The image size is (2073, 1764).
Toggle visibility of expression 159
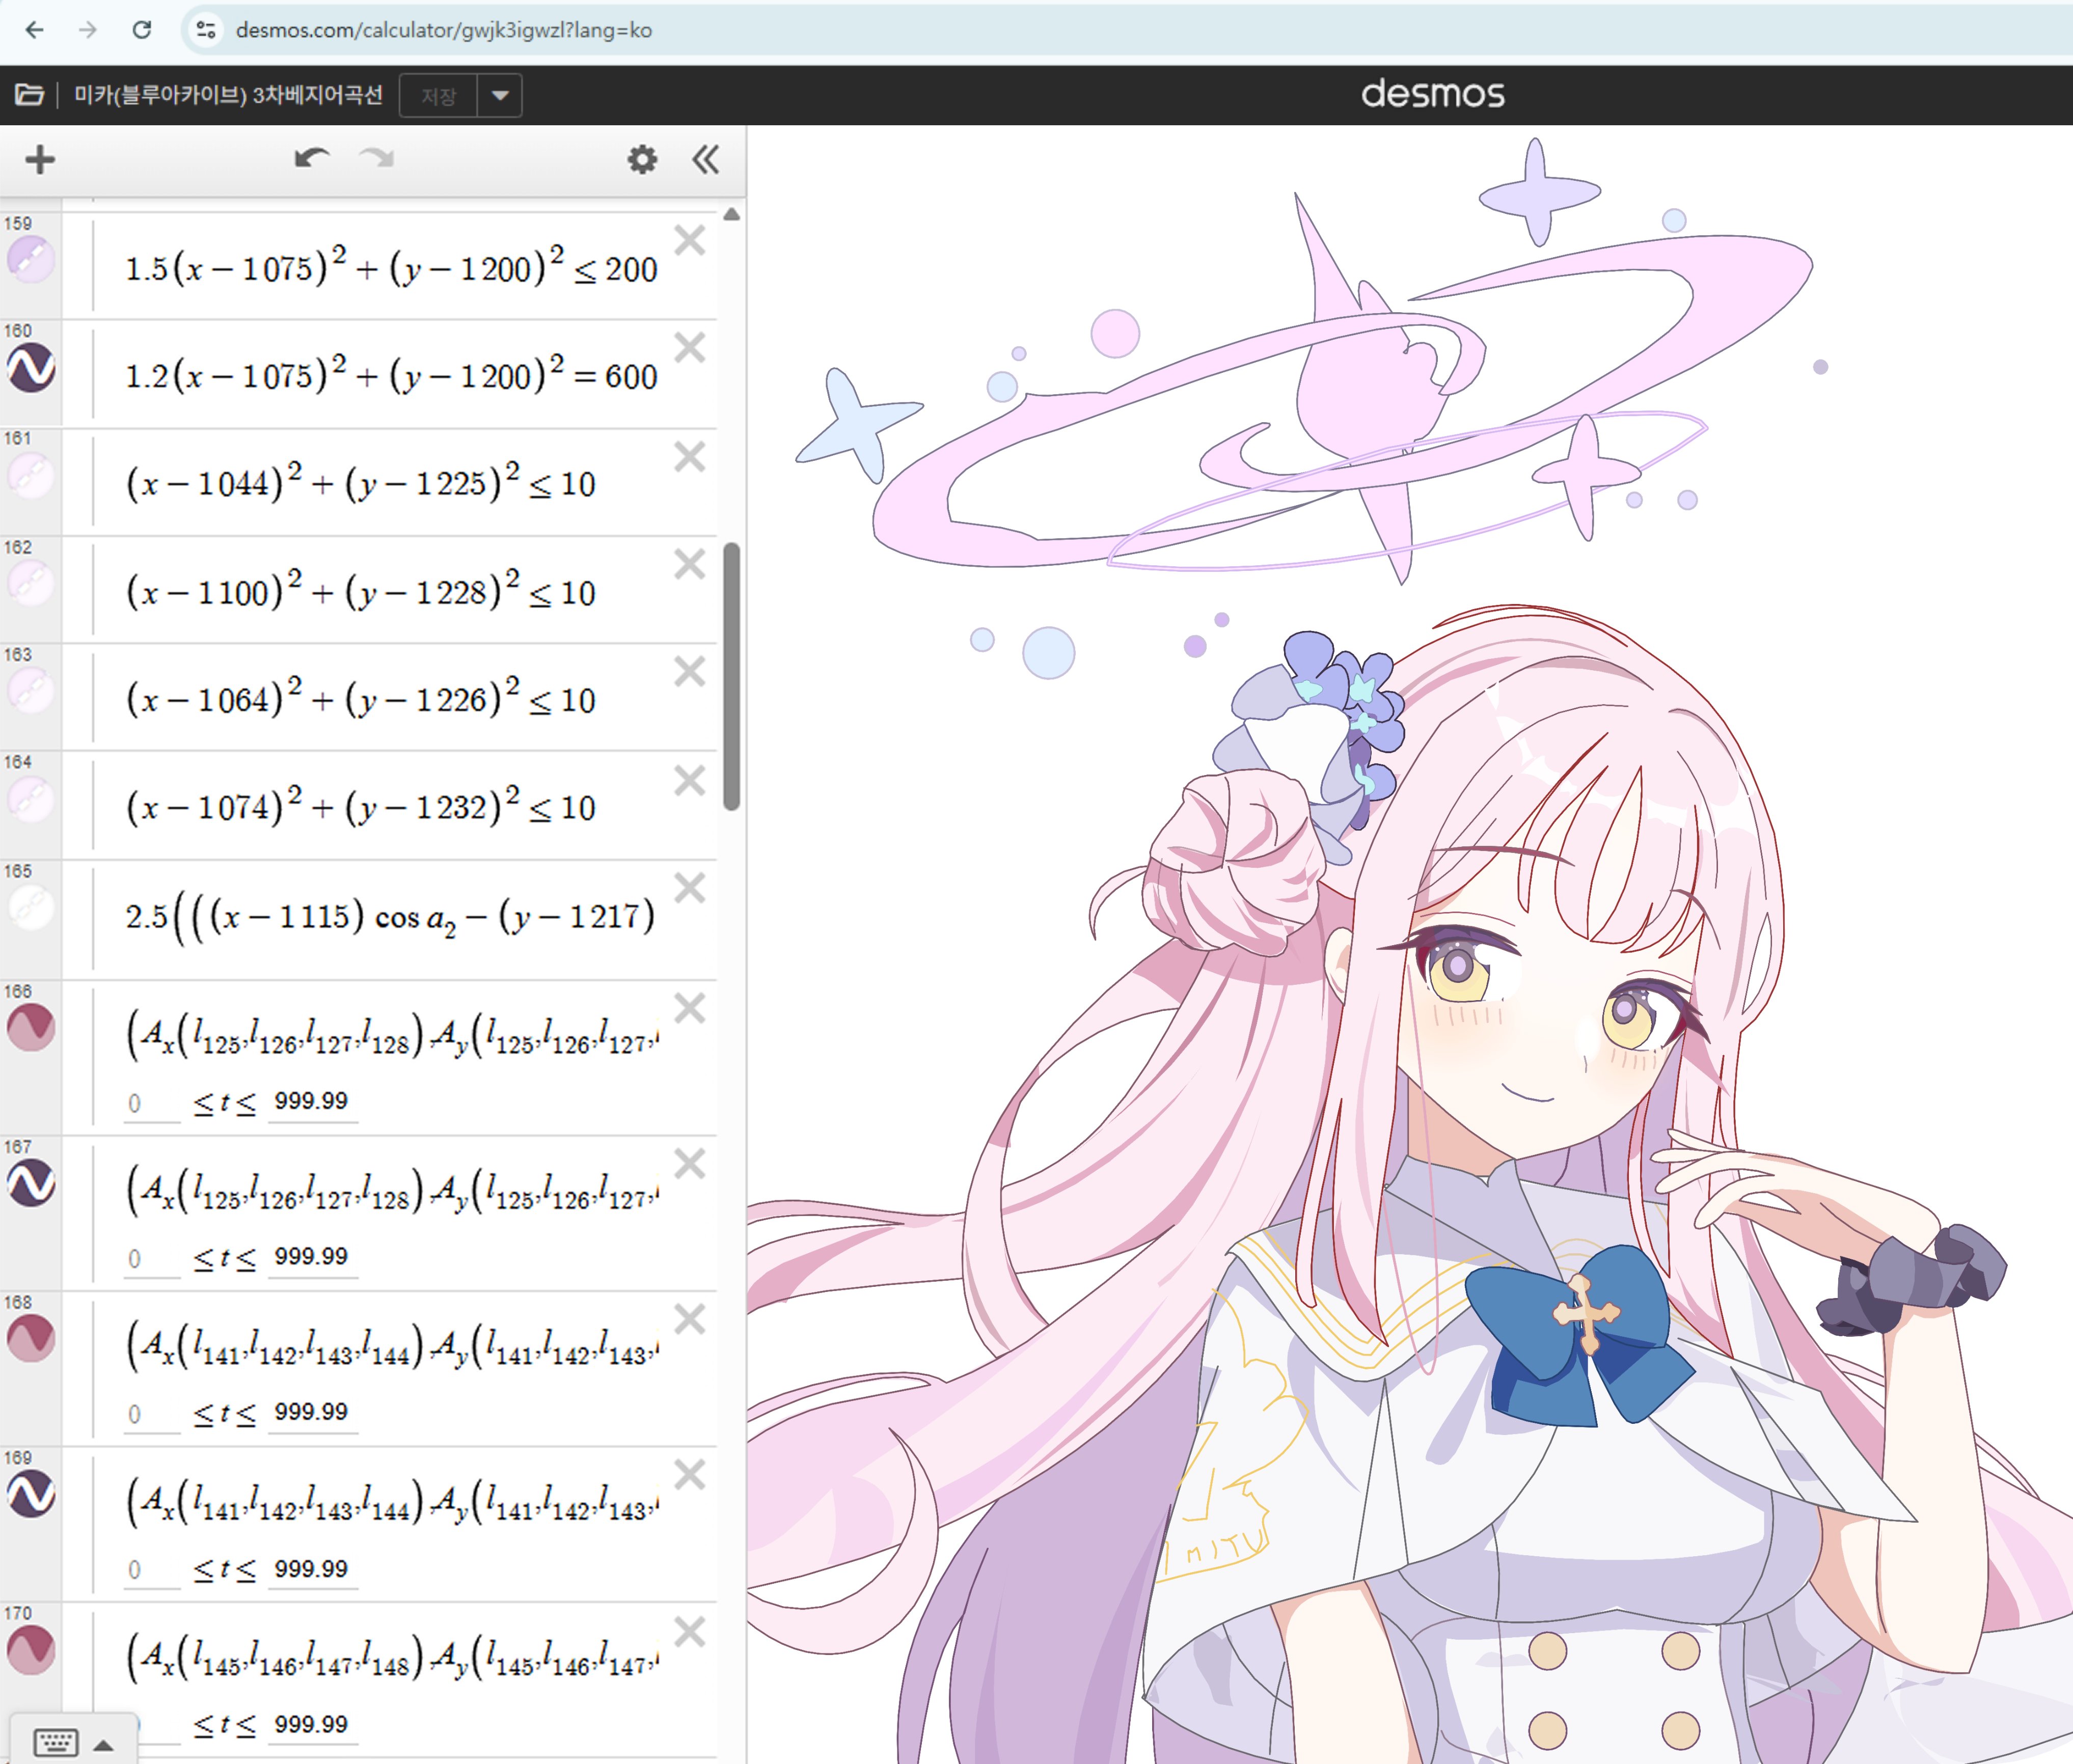click(x=31, y=260)
